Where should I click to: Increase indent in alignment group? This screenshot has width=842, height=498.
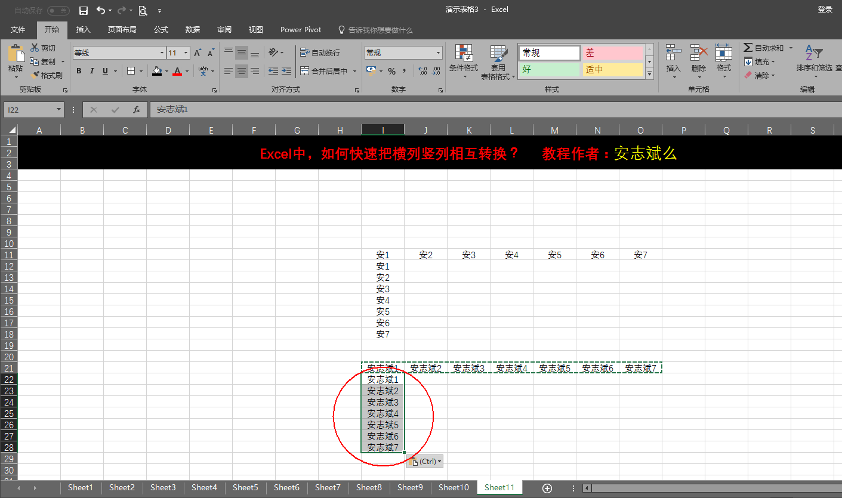tap(286, 71)
